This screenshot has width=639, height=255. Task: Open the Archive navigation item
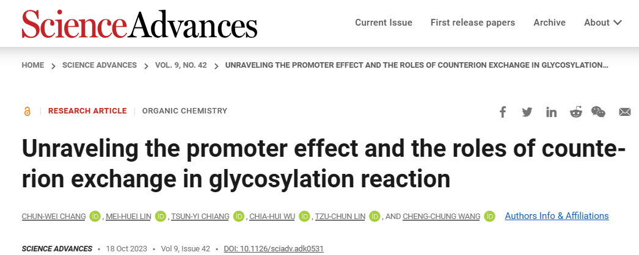(x=549, y=23)
